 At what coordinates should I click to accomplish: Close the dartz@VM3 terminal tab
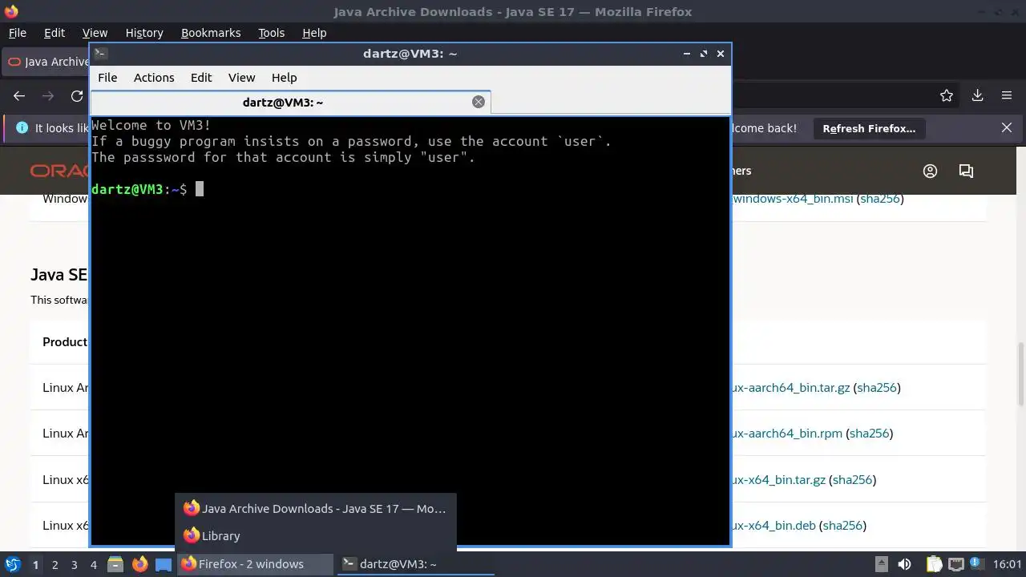(479, 102)
